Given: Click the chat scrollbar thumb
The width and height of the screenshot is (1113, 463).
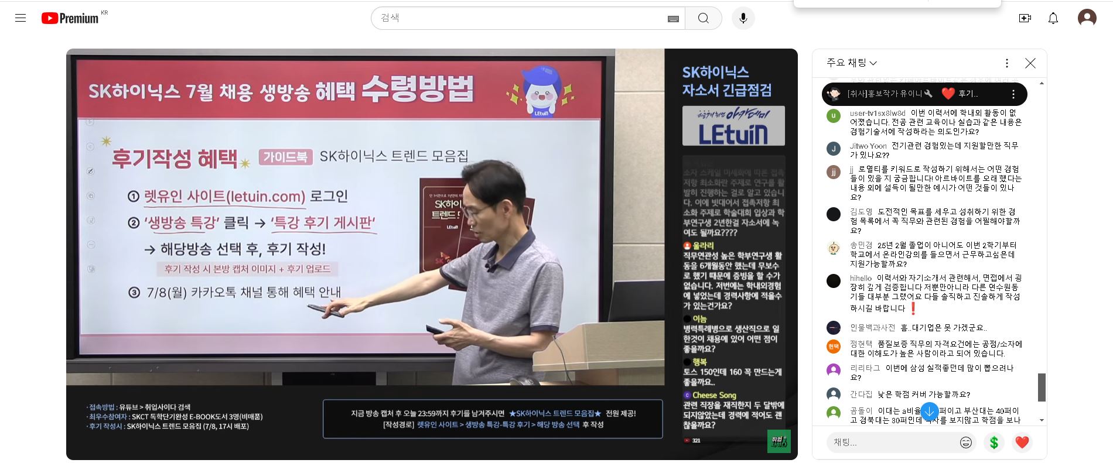Looking at the screenshot, I should [1042, 387].
